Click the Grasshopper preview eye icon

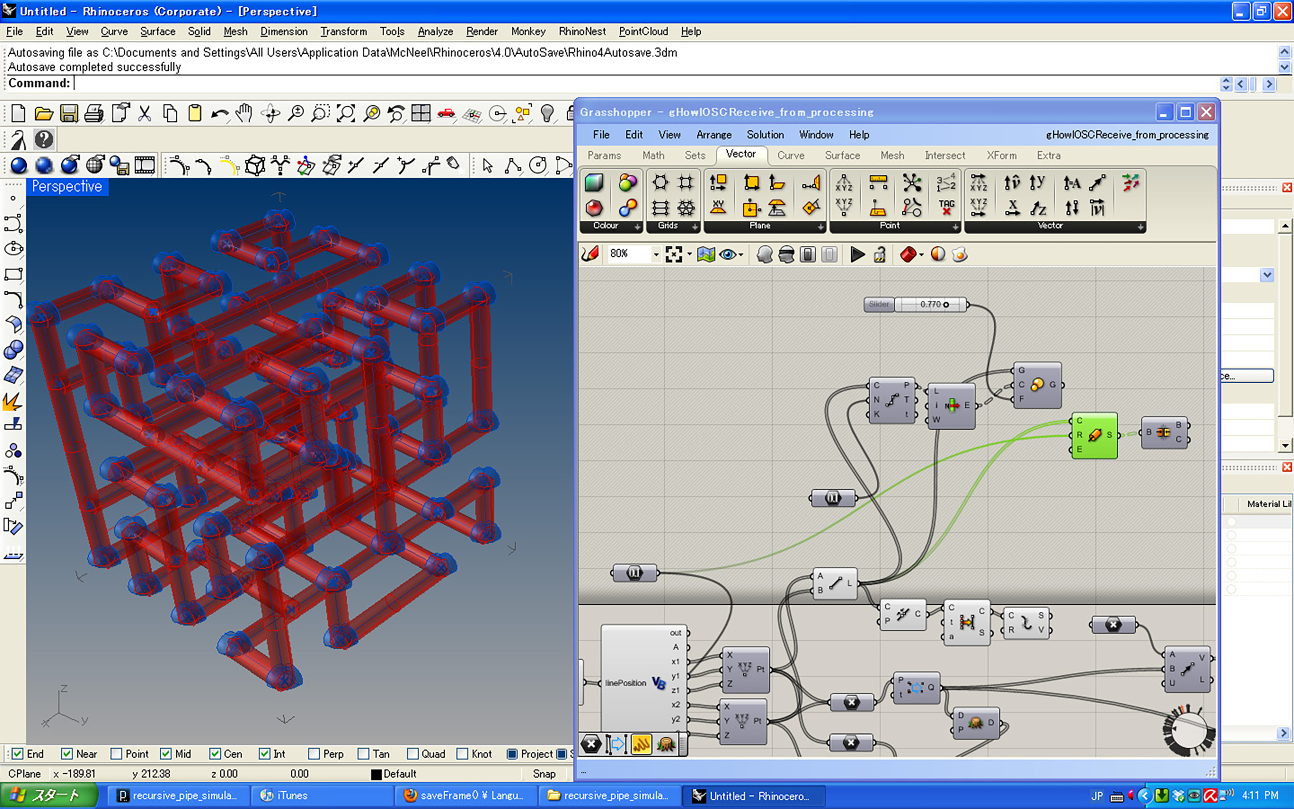tap(727, 255)
